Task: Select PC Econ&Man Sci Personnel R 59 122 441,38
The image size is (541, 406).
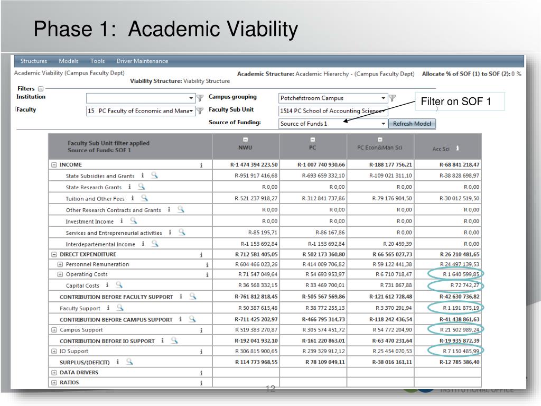Action: coord(393,264)
